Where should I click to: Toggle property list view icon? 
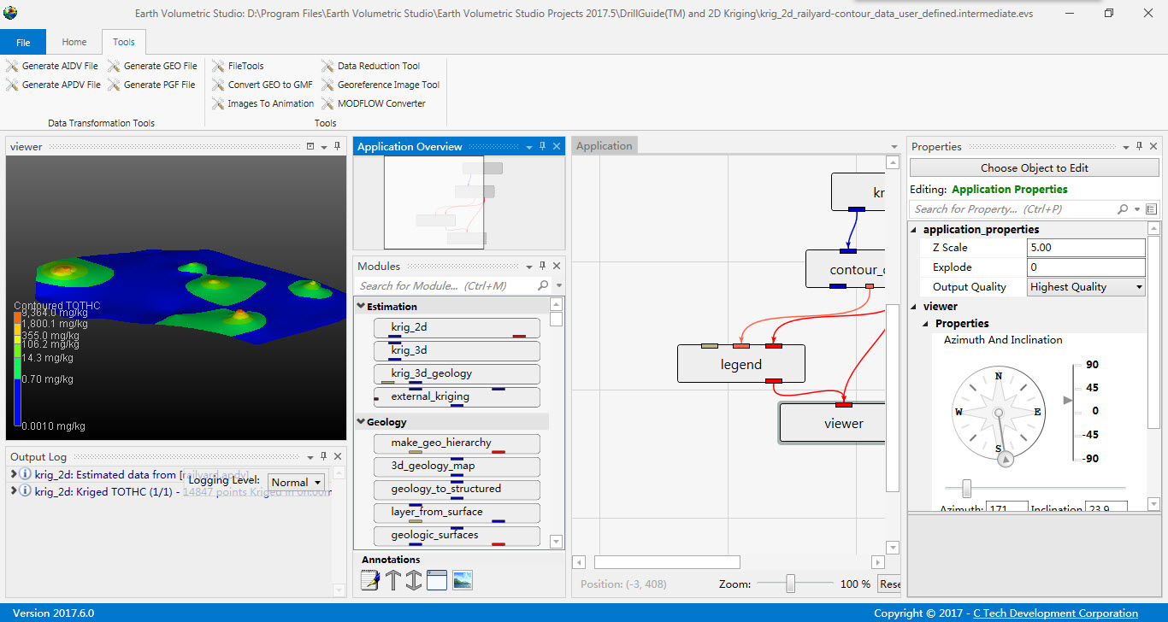coord(1151,208)
